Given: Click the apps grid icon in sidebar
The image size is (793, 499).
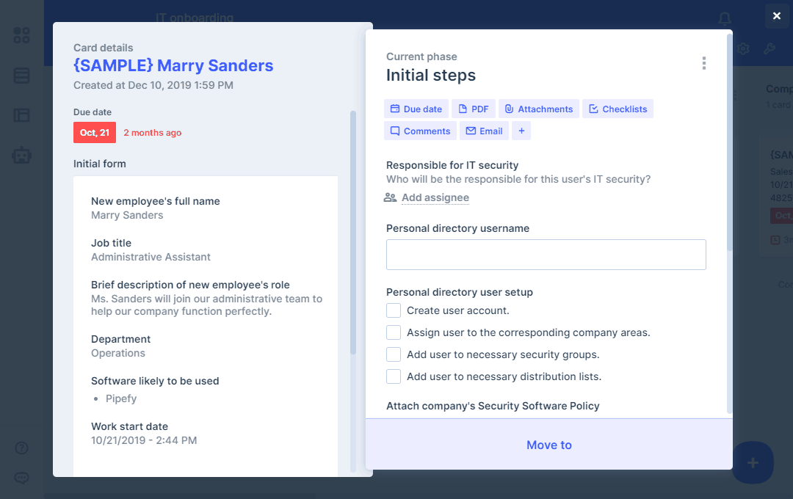Looking at the screenshot, I should 22,35.
